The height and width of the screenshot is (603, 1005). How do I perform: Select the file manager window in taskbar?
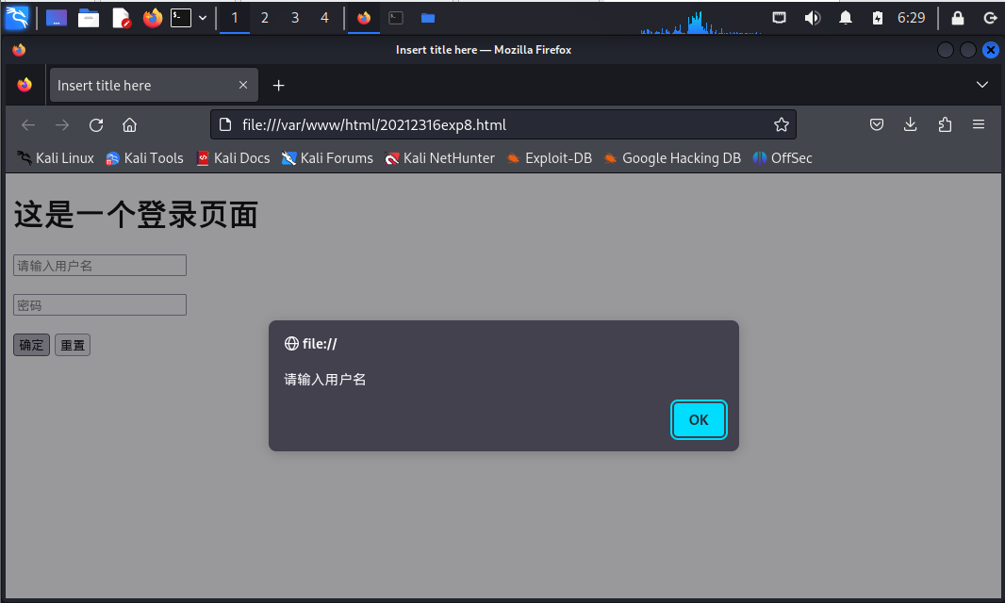428,18
